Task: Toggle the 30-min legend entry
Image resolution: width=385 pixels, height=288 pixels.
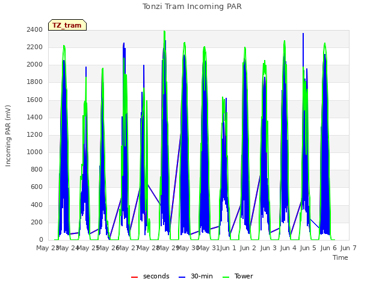Action: [196, 276]
